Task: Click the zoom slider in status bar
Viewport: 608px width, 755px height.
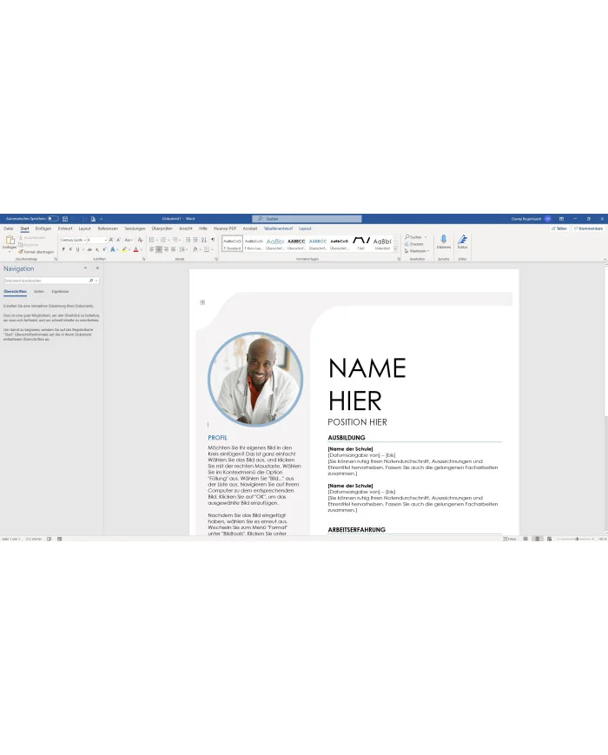Action: (x=577, y=540)
